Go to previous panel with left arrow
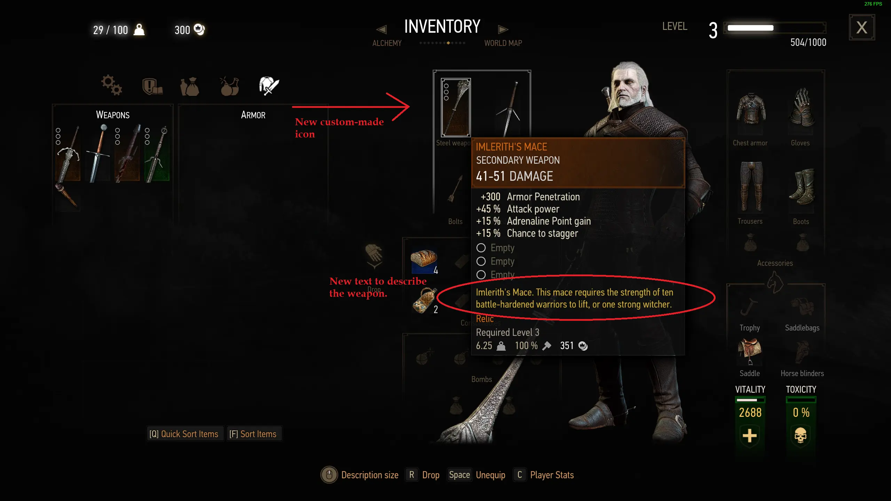The image size is (891, 501). (x=382, y=30)
